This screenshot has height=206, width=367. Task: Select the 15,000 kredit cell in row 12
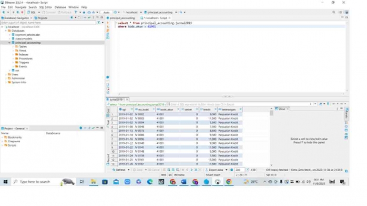208,160
